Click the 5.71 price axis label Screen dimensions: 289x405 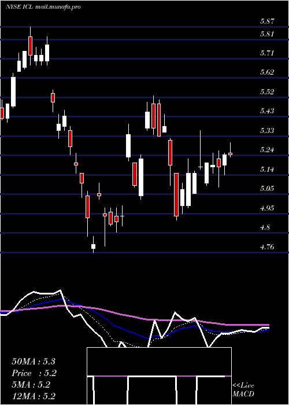[x=267, y=53]
